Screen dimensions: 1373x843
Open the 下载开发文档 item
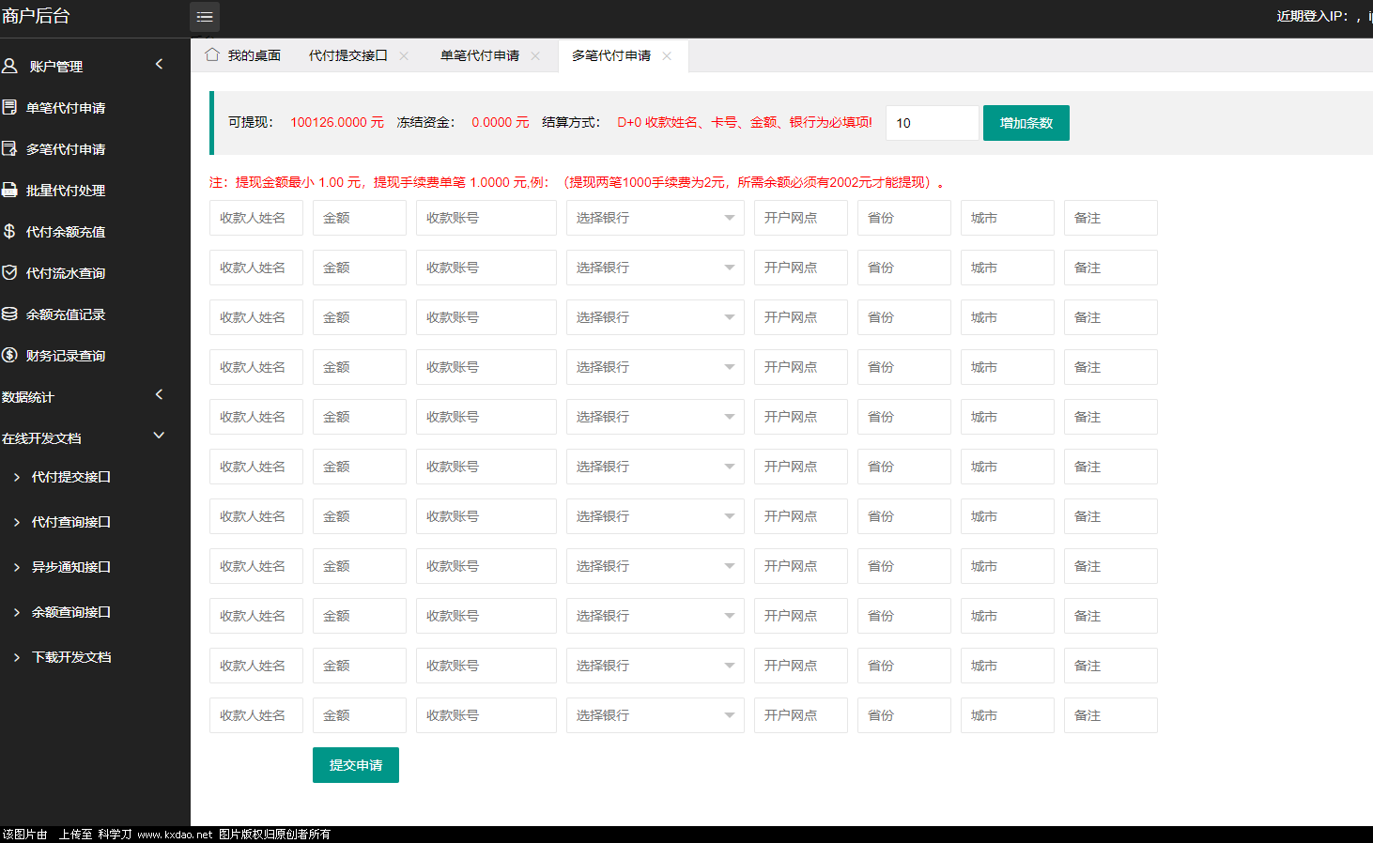[x=71, y=657]
